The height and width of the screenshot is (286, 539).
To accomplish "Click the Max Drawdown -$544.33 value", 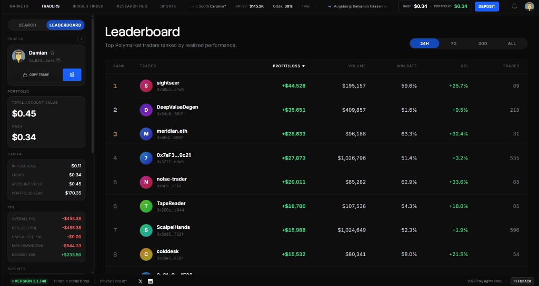I will pyautogui.click(x=72, y=246).
